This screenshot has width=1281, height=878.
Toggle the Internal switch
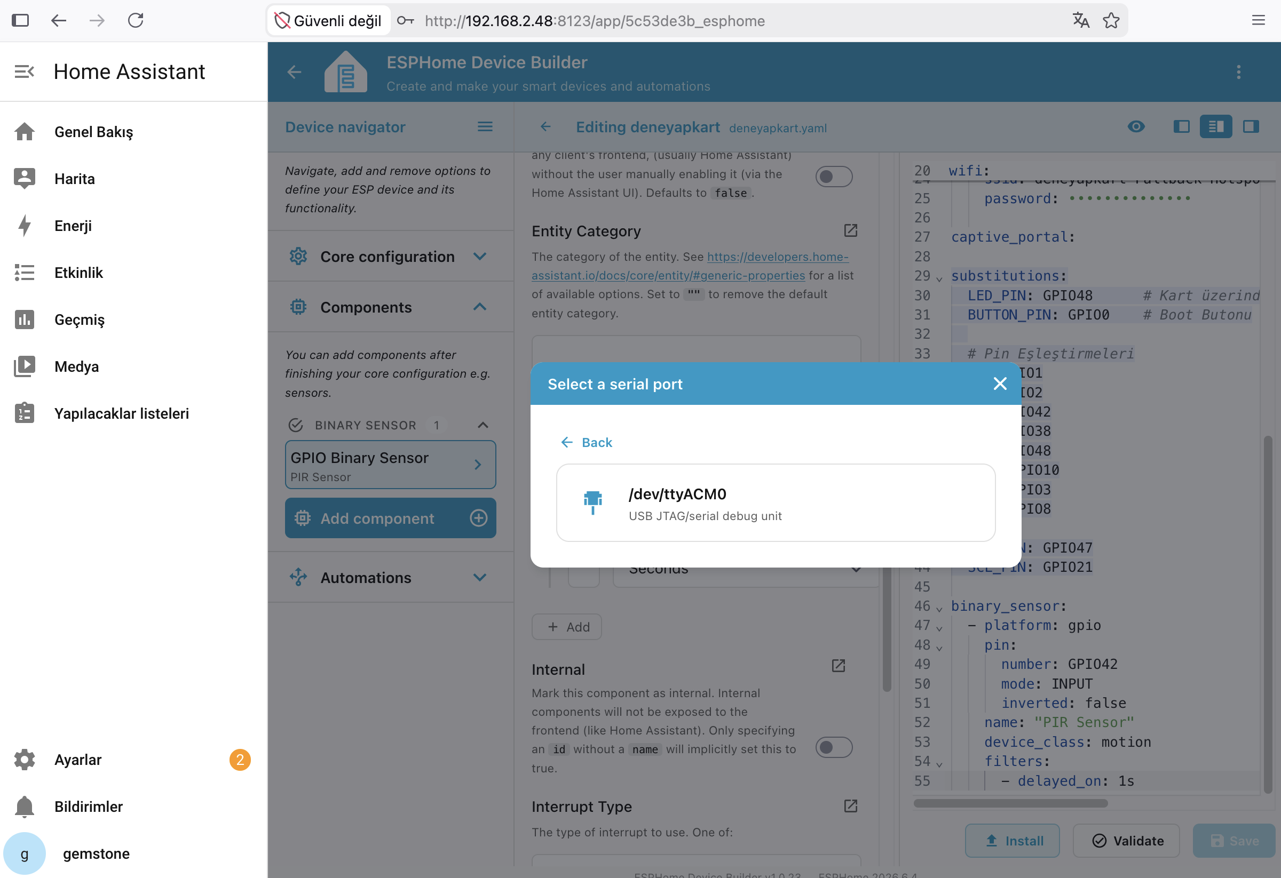pyautogui.click(x=833, y=747)
